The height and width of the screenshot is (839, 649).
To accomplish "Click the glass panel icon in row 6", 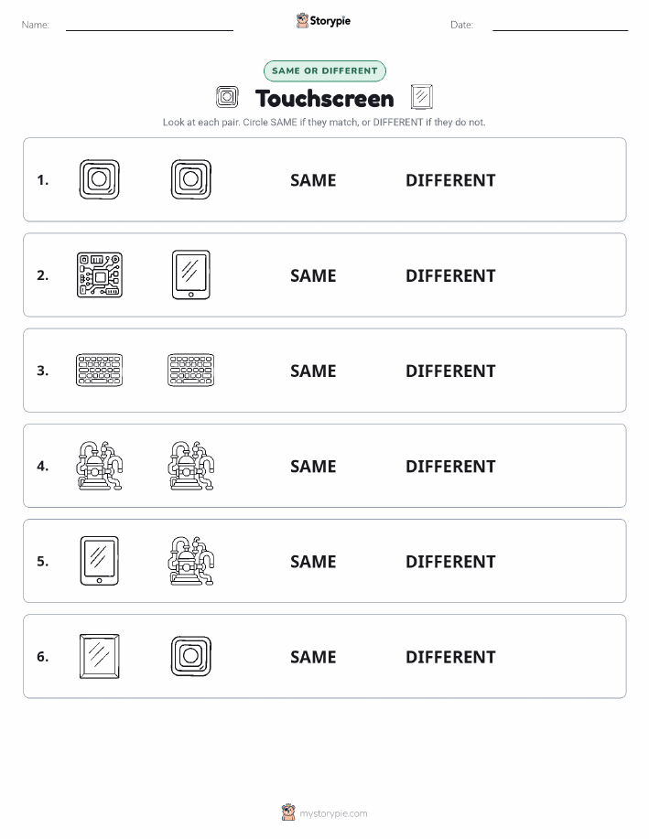I will coord(100,656).
